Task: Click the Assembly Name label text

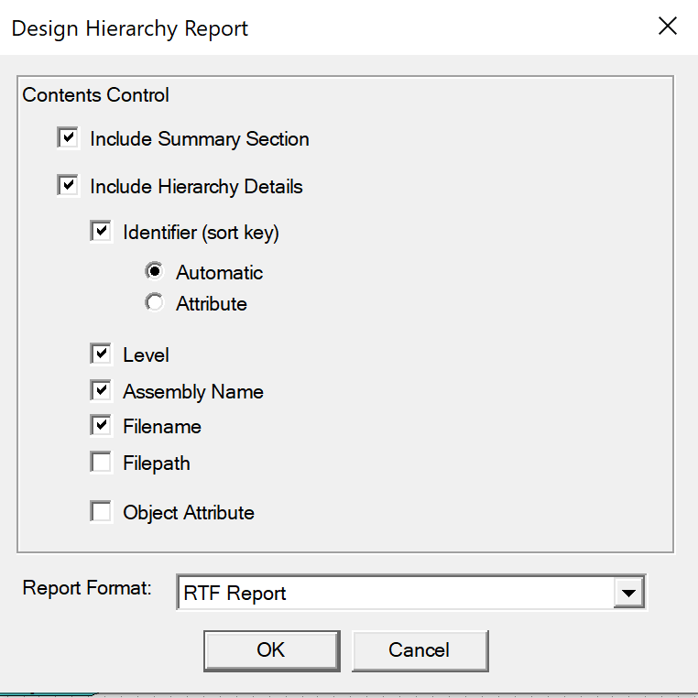Action: click(193, 392)
